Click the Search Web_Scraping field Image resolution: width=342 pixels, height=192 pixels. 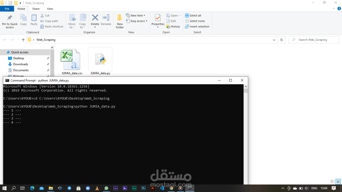[x=314, y=40]
